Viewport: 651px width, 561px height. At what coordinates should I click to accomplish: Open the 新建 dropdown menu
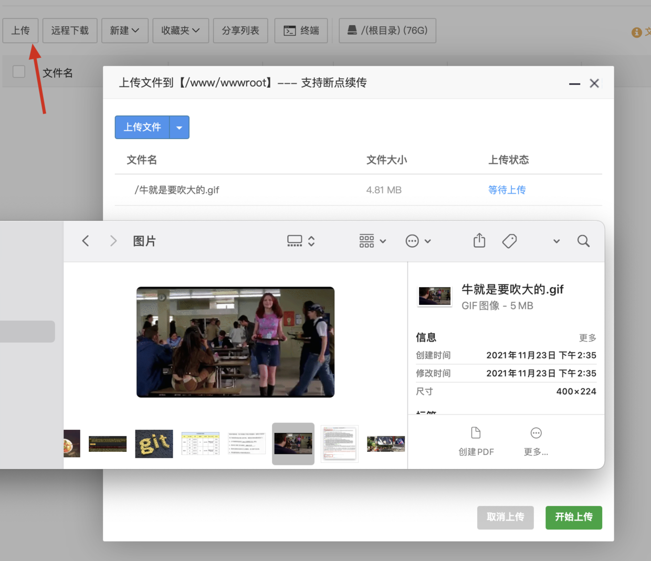[x=124, y=30]
